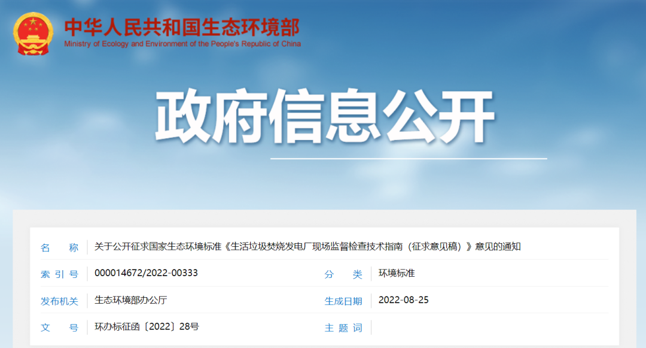Click the national emblem logo
This screenshot has height=348, width=646.
[33, 34]
